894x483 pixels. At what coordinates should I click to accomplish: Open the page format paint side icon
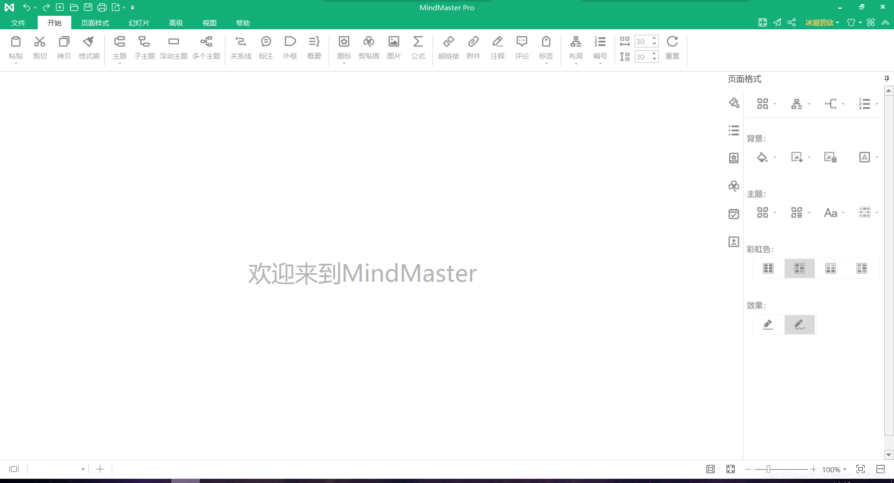[x=734, y=103]
